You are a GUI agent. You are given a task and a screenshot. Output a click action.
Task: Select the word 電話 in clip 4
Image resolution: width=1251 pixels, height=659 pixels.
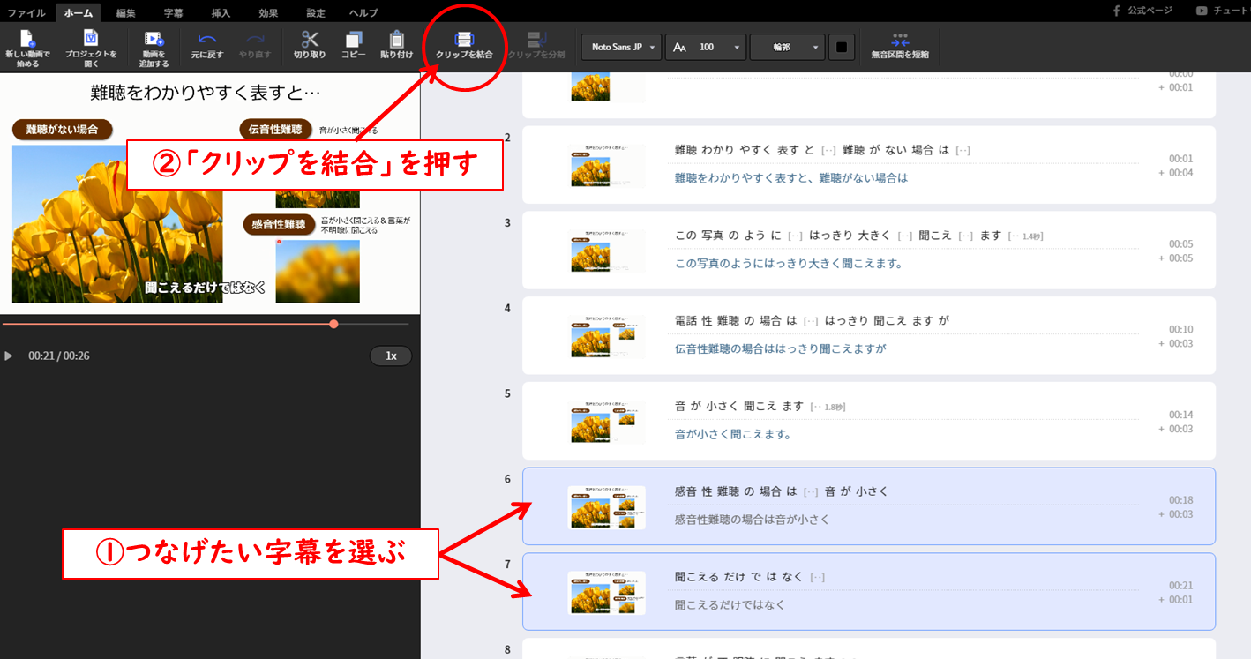(x=685, y=321)
